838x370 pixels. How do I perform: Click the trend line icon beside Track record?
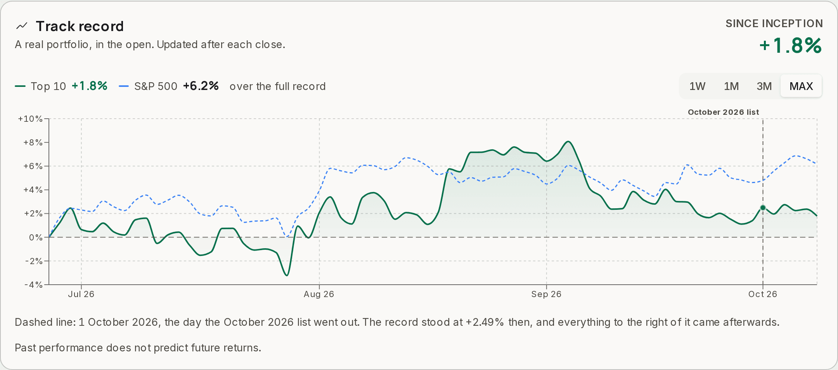coord(22,26)
